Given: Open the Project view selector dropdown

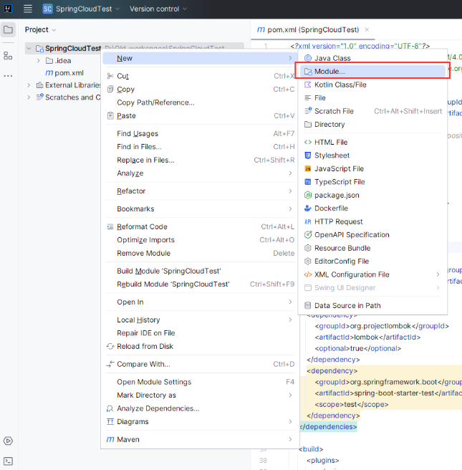Looking at the screenshot, I should (x=41, y=29).
